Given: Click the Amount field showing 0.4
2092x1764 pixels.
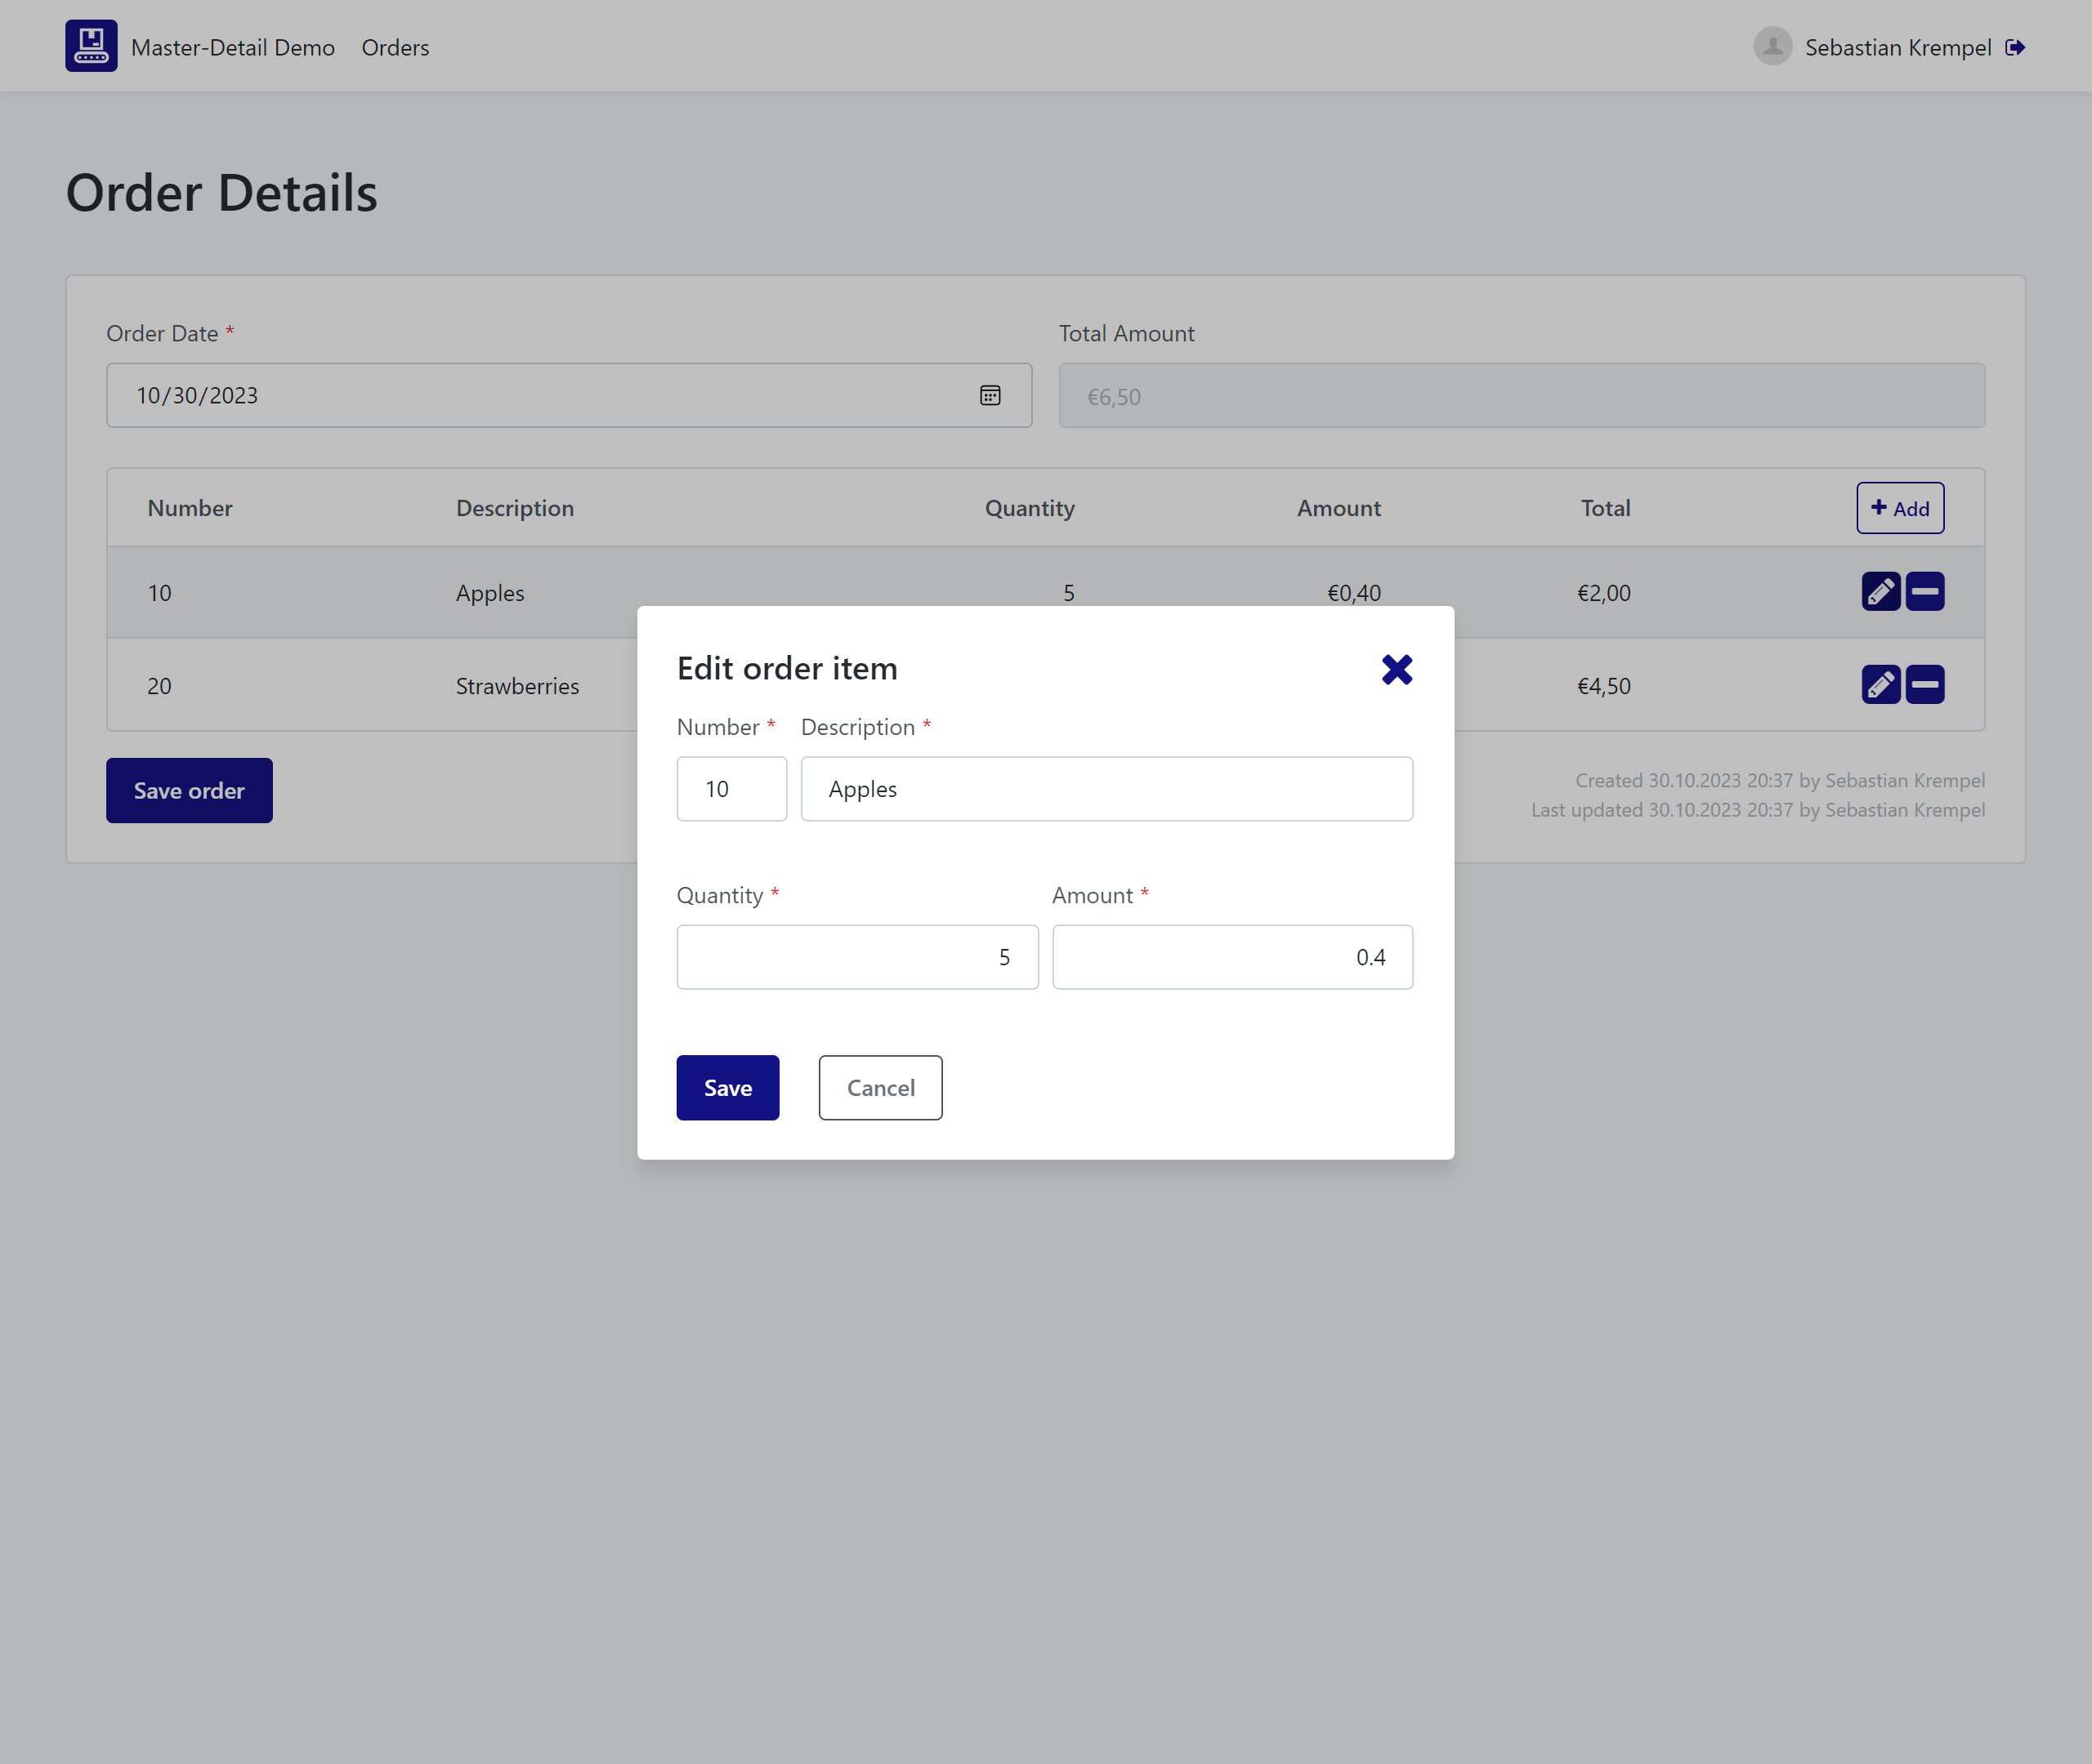Looking at the screenshot, I should click(1232, 957).
